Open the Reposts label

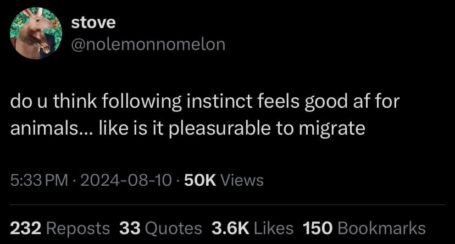77,228
